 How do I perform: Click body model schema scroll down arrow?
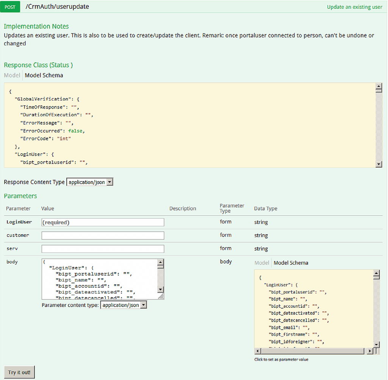[x=376, y=344]
